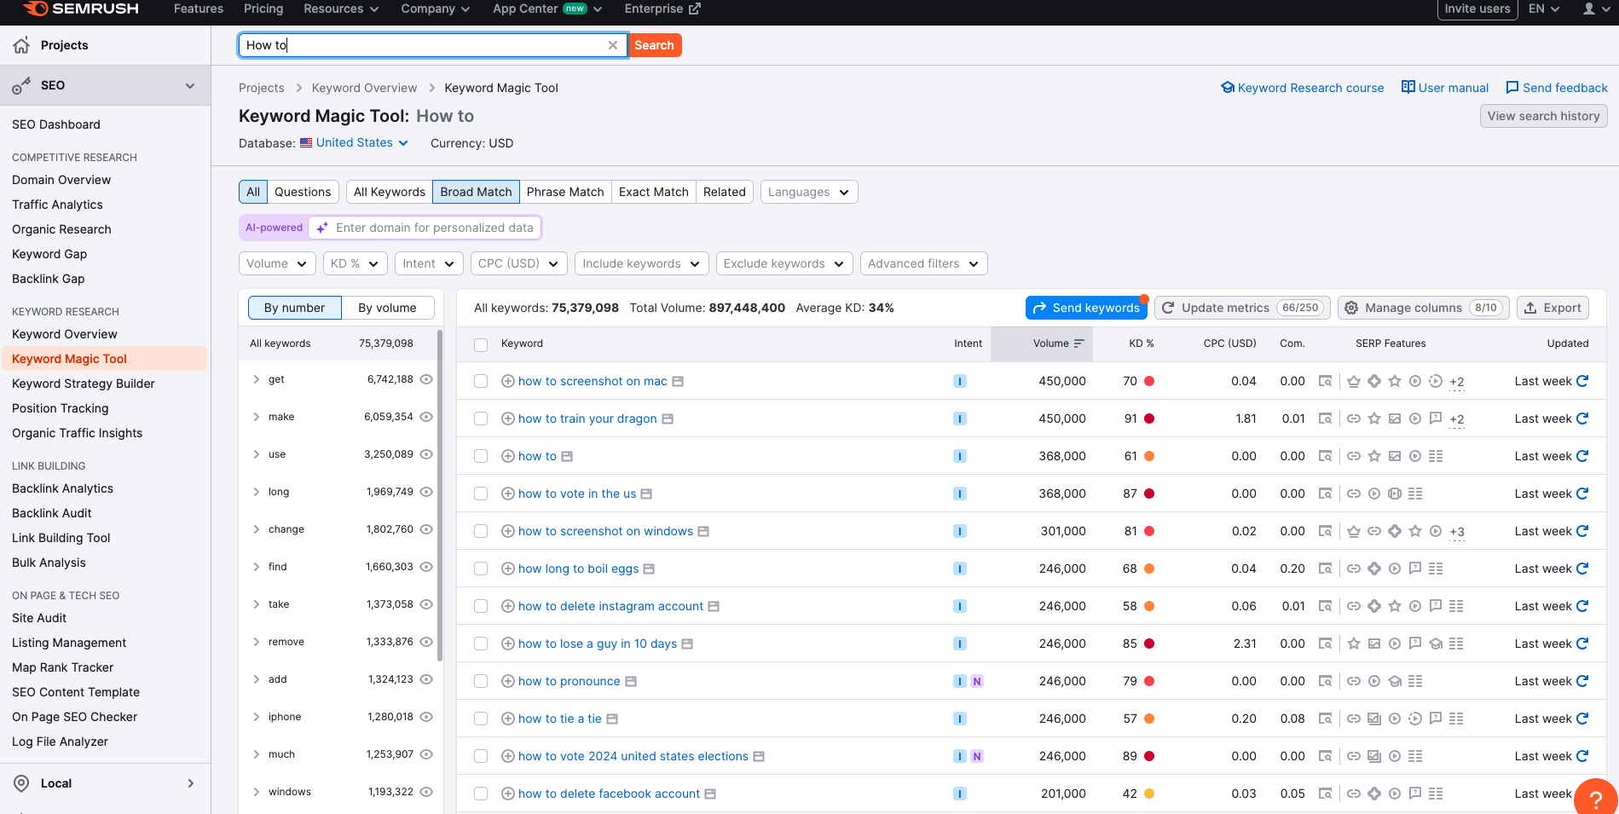Switch to the Phrase Match tab
The height and width of the screenshot is (814, 1619).
[x=564, y=192]
